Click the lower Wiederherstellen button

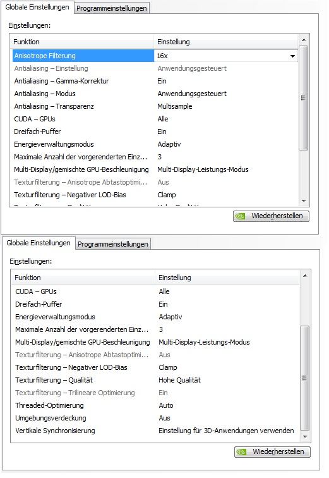272,452
